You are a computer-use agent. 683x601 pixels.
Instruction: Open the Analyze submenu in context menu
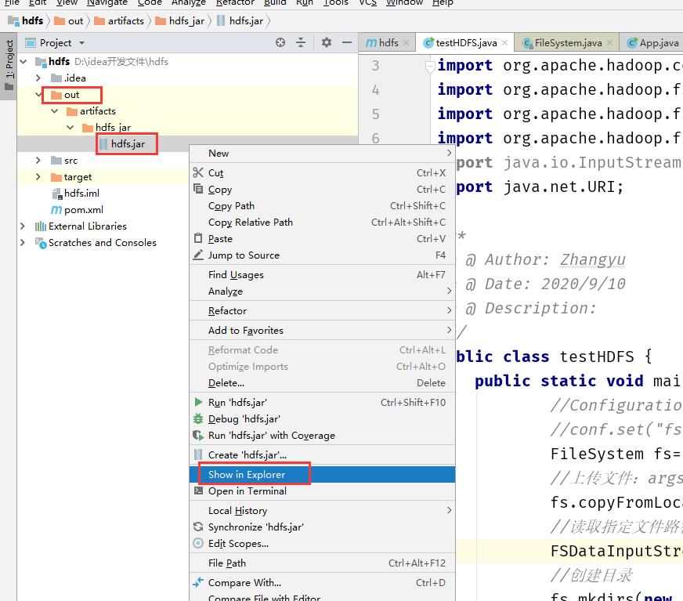tap(323, 291)
